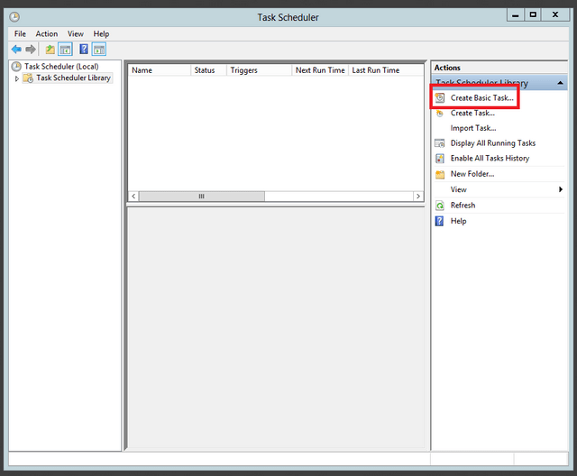Open the blue Help toolbar icon
This screenshot has height=476, width=577.
[x=84, y=49]
